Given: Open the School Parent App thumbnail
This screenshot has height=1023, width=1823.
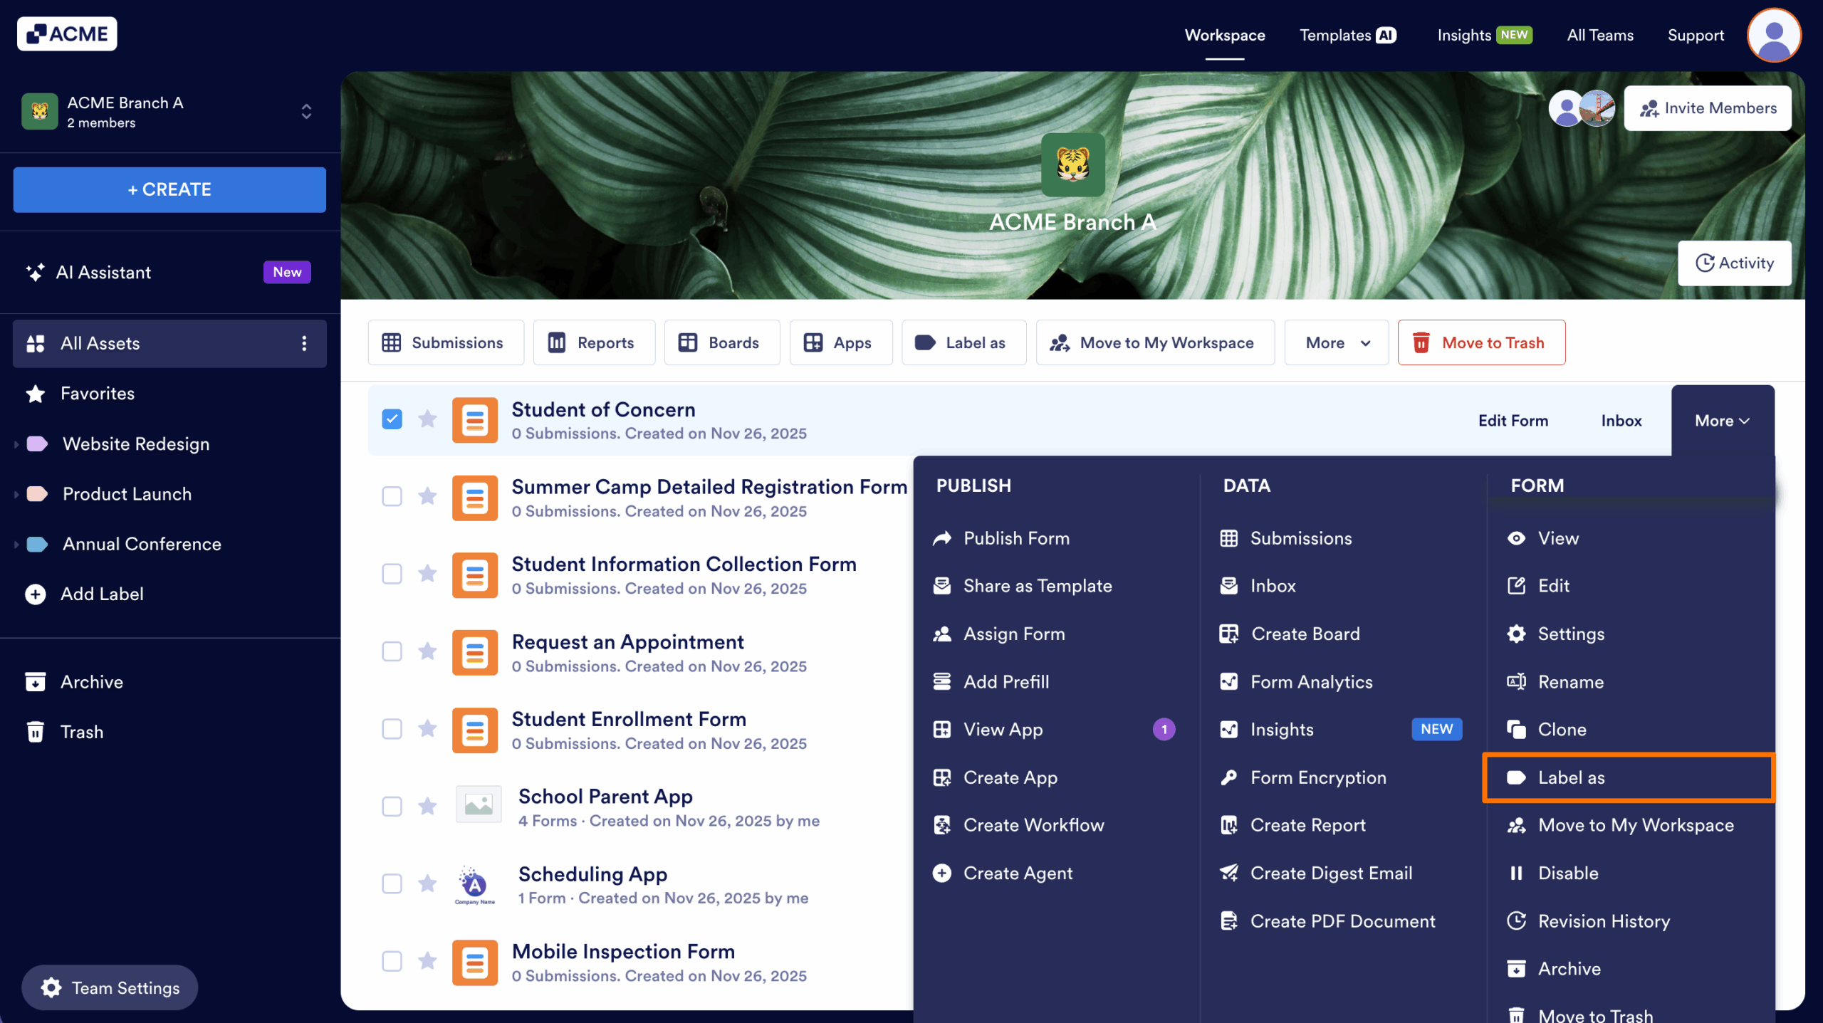Looking at the screenshot, I should coord(478,804).
